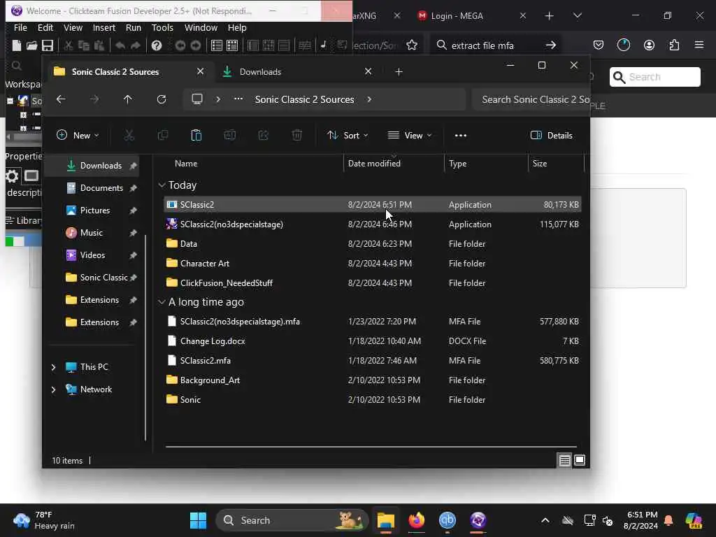716x537 pixels.
Task: Open Pictures in the navigation pane
Action: [95, 210]
